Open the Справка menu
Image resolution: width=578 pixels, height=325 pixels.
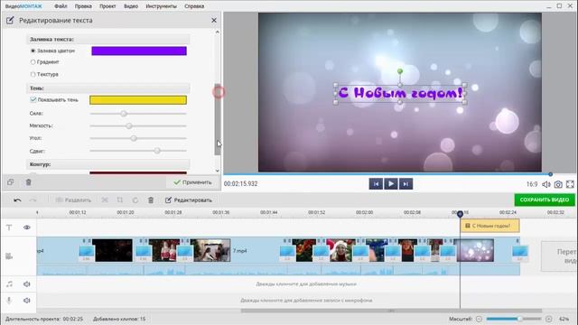194,6
